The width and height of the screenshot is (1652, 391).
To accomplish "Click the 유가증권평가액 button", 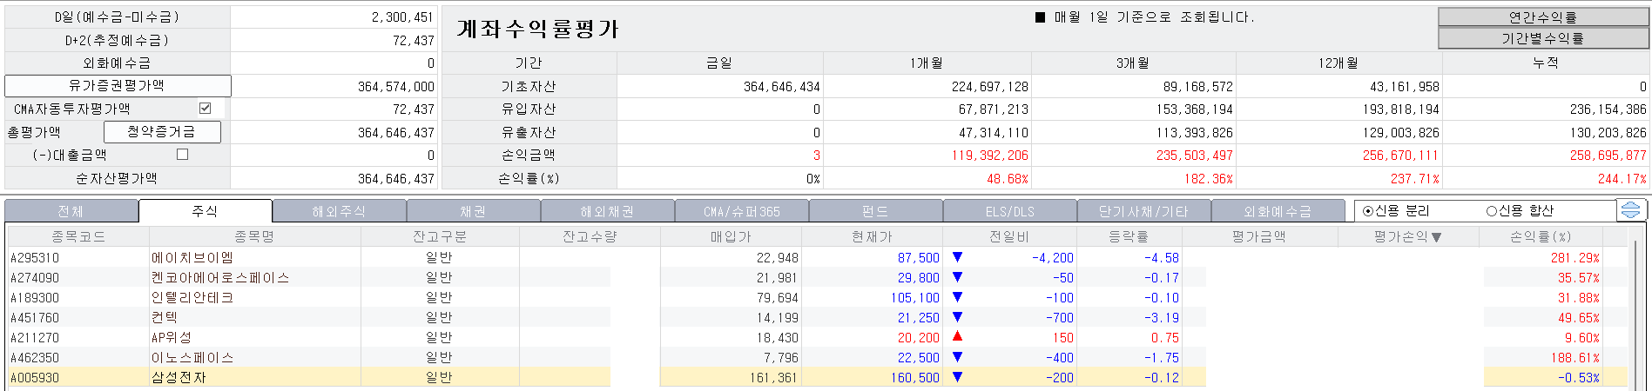I will coord(118,86).
